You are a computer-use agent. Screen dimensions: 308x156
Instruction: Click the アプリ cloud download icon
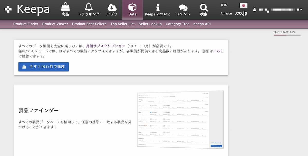pyautogui.click(x=112, y=7)
